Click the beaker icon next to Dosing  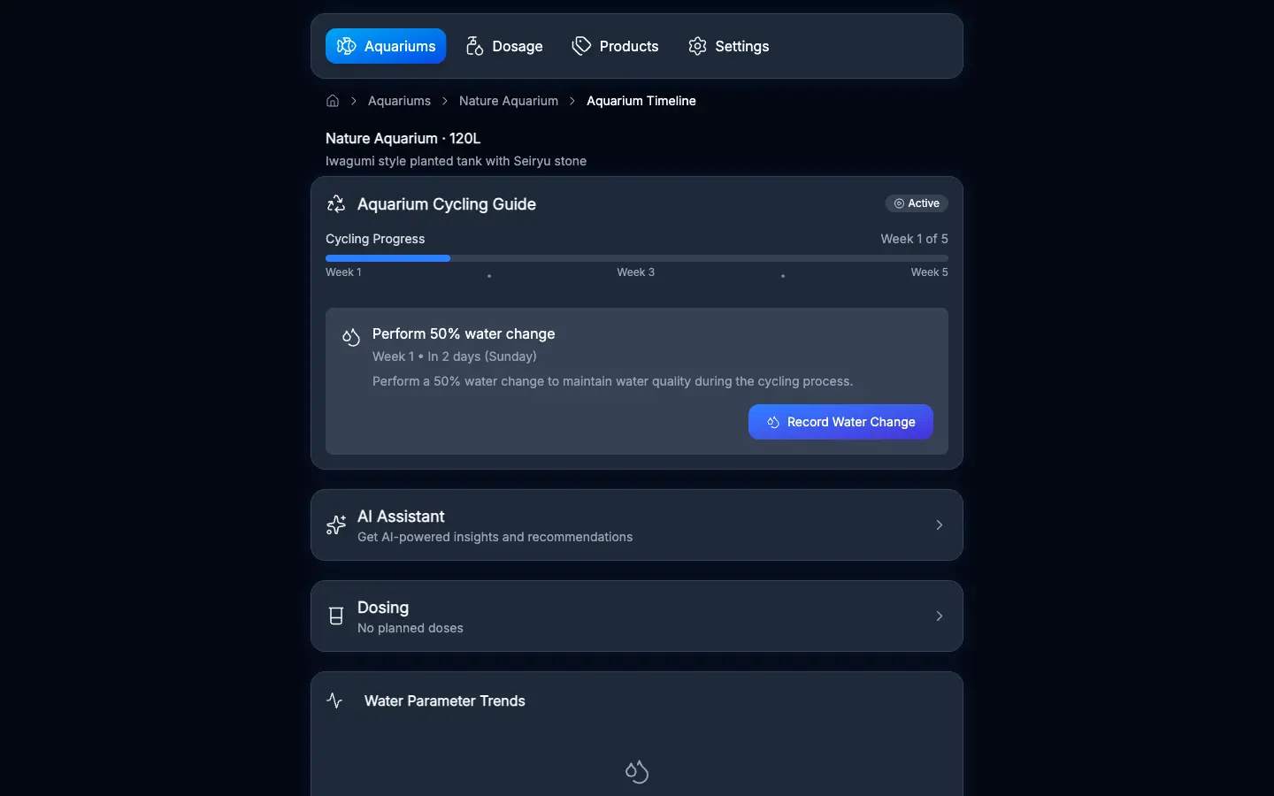click(336, 616)
